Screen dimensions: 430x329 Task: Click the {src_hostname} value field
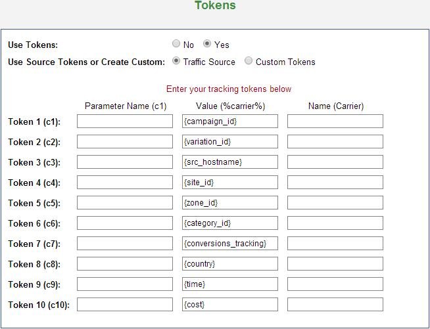pyautogui.click(x=230, y=162)
